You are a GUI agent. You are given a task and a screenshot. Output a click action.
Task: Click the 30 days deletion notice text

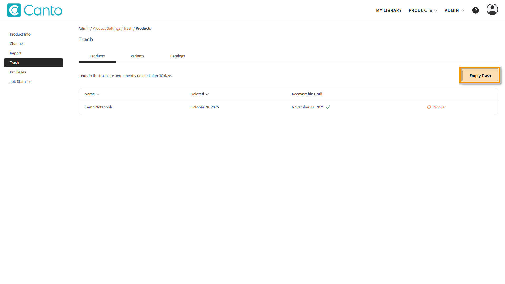pos(125,76)
